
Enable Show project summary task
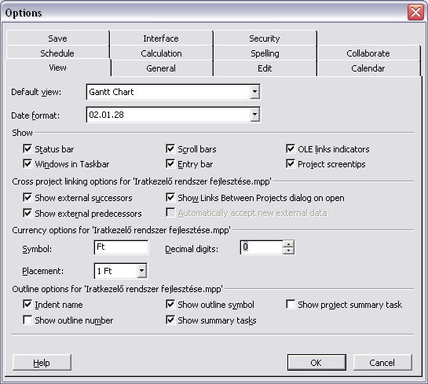291,305
